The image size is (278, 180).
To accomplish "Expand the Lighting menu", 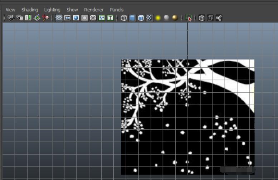I will pos(52,10).
